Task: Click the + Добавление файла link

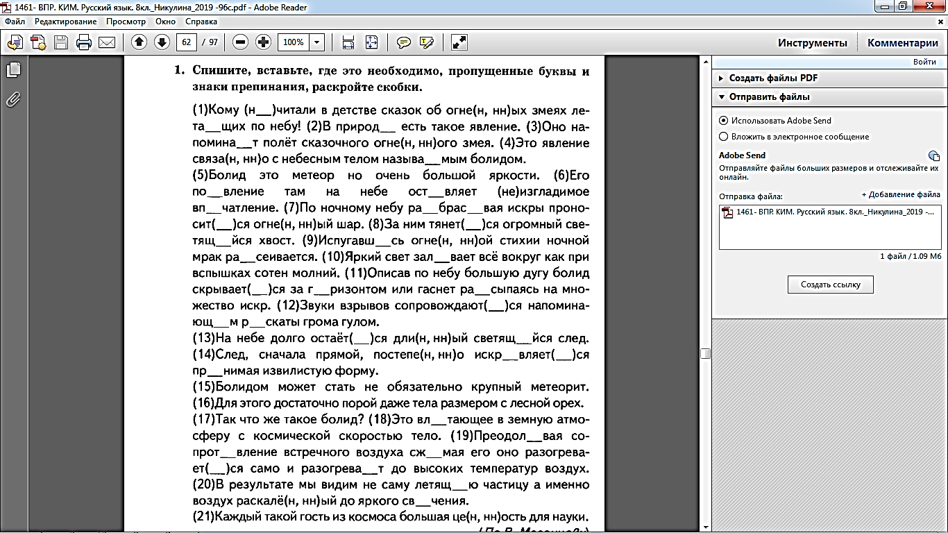Action: (901, 195)
